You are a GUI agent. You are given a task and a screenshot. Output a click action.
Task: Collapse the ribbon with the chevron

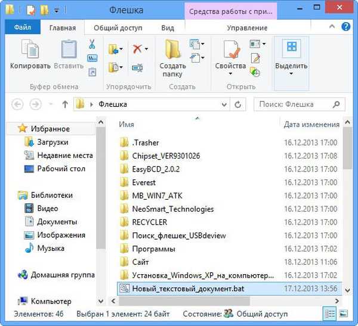coord(332,26)
